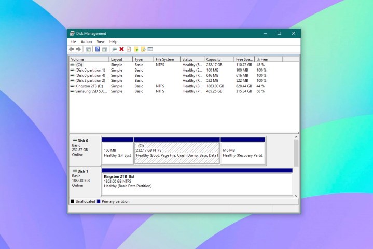Close the Disk Management window

(294, 33)
